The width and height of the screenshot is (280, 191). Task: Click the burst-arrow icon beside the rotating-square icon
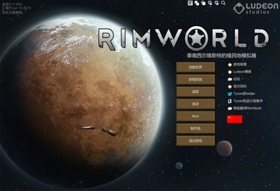coord(210,3)
